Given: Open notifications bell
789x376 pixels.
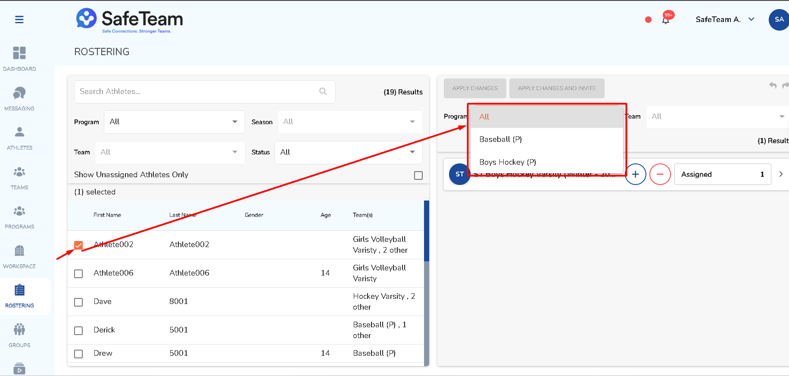Looking at the screenshot, I should [666, 20].
